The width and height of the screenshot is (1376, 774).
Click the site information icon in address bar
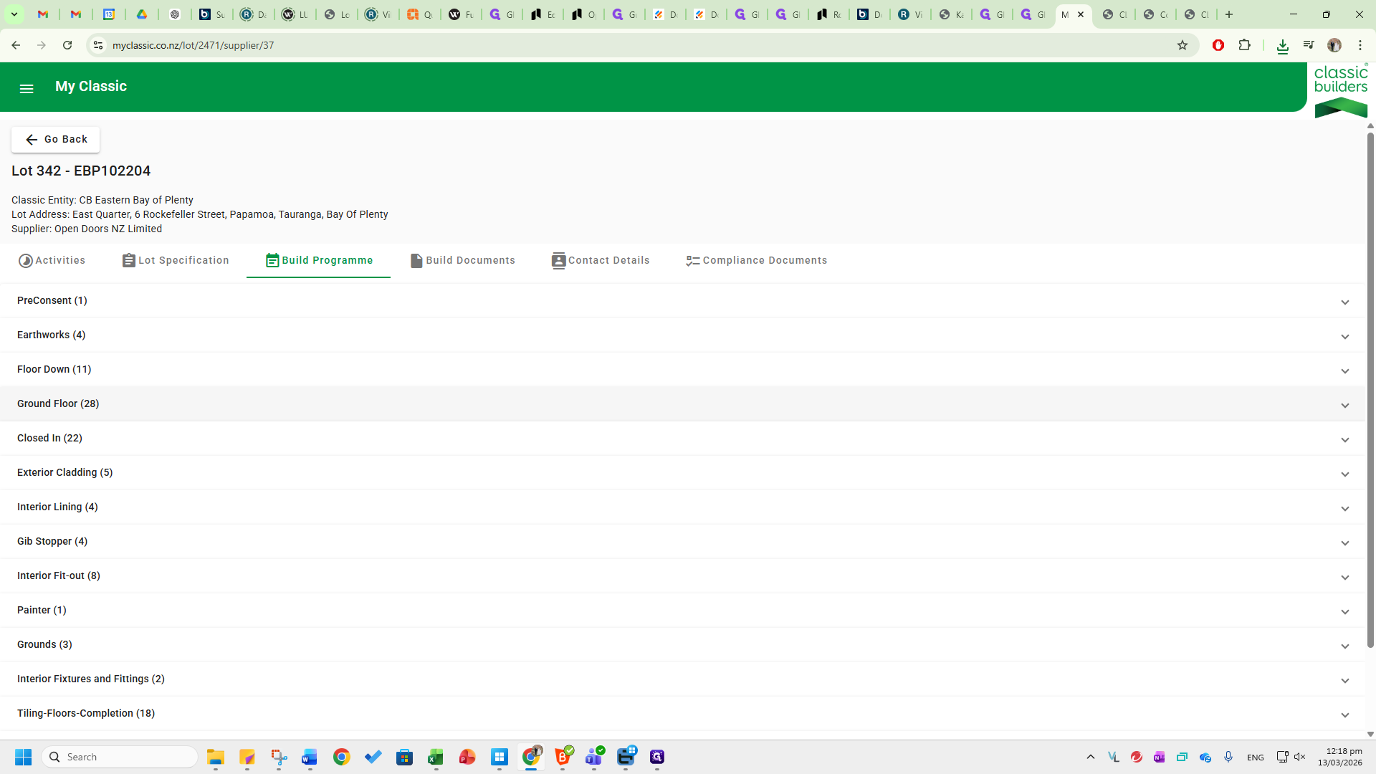point(98,45)
